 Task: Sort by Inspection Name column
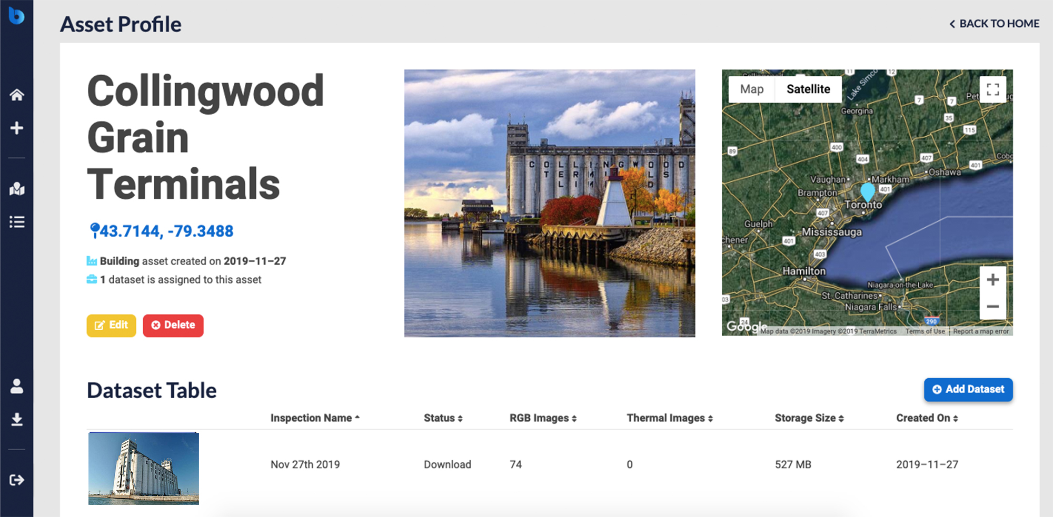(315, 418)
